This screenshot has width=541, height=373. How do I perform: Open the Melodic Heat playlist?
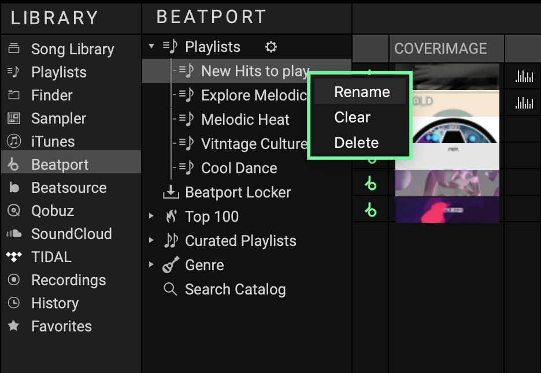pyautogui.click(x=245, y=120)
